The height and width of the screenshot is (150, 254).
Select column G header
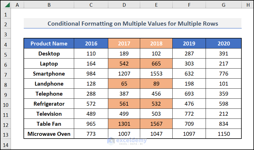224,5
